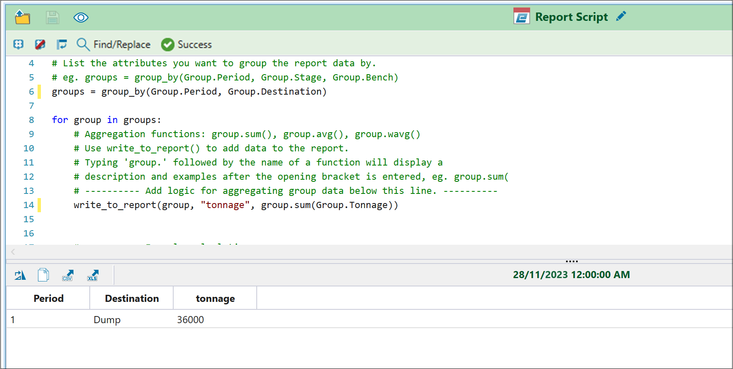Export the report to XLS
This screenshot has width=733, height=369.
(x=93, y=275)
